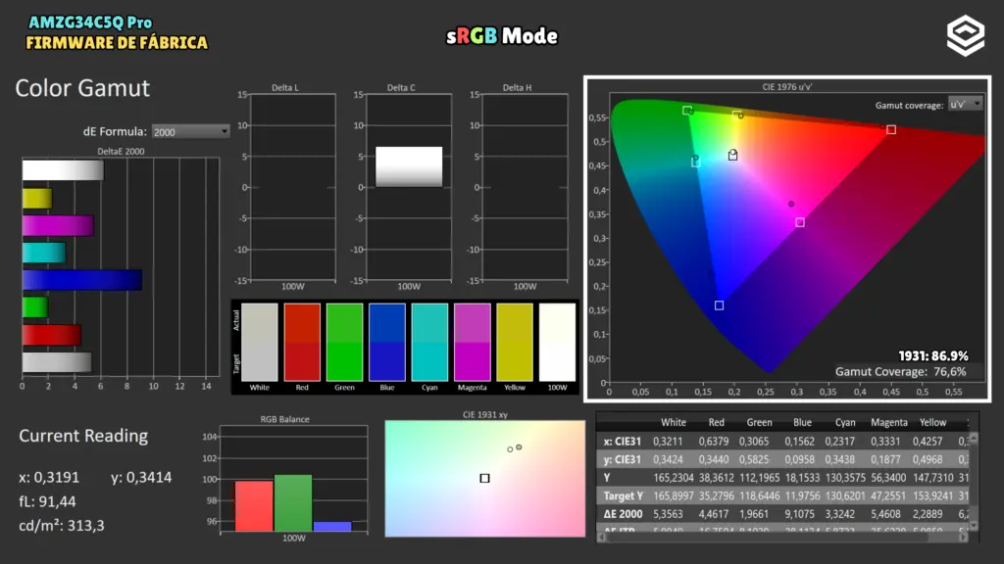Click the '1931: 86.9%' label
Viewport: 1004px width, 564px height.
tap(933, 356)
